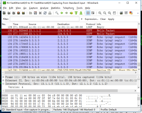Close this capture file X icon
Image resolution: width=142 pixels, height=113 pixels.
point(40,13)
